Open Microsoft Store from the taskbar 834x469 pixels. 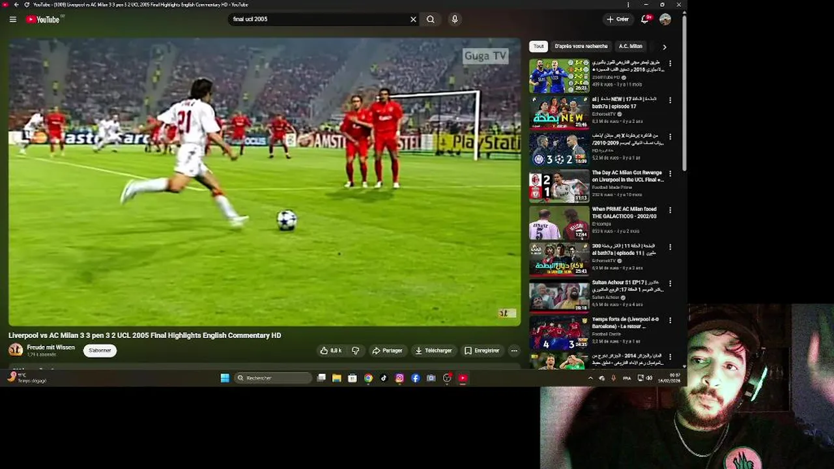click(x=352, y=378)
